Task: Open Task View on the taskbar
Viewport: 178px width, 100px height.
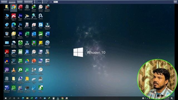Action: tap(19, 98)
